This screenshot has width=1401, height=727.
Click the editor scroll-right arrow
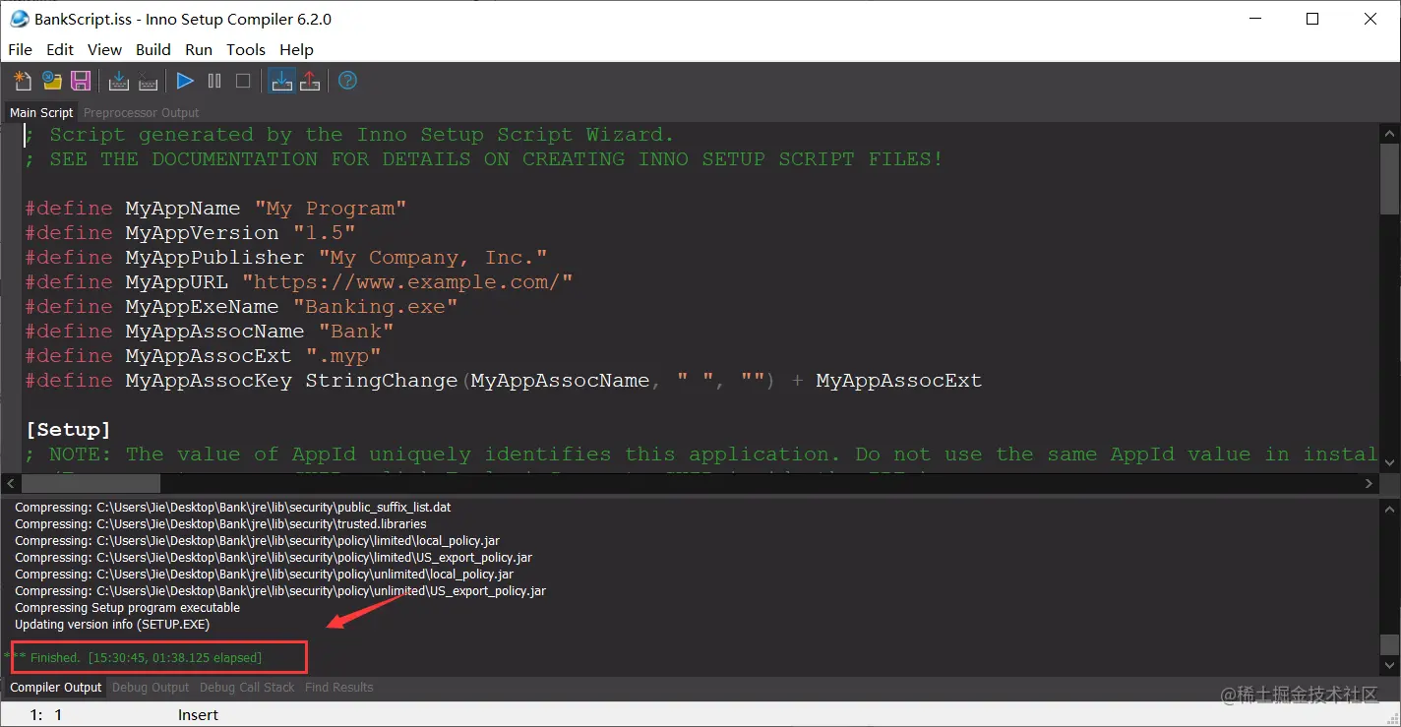coord(1371,484)
